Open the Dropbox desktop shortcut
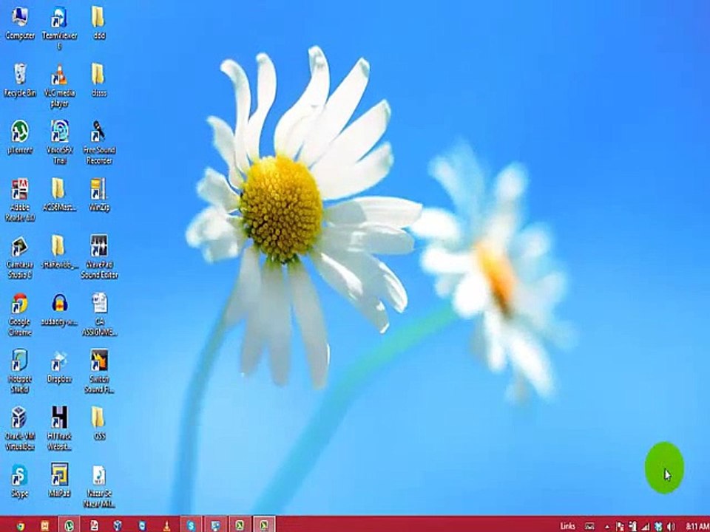Image resolution: width=710 pixels, height=532 pixels. 59,366
